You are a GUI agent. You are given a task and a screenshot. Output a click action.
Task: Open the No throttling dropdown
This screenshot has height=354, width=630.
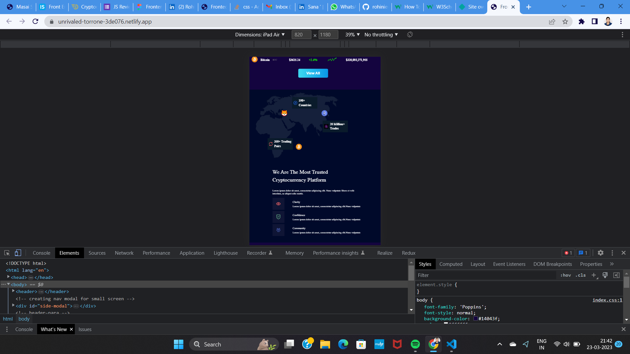[x=381, y=34]
